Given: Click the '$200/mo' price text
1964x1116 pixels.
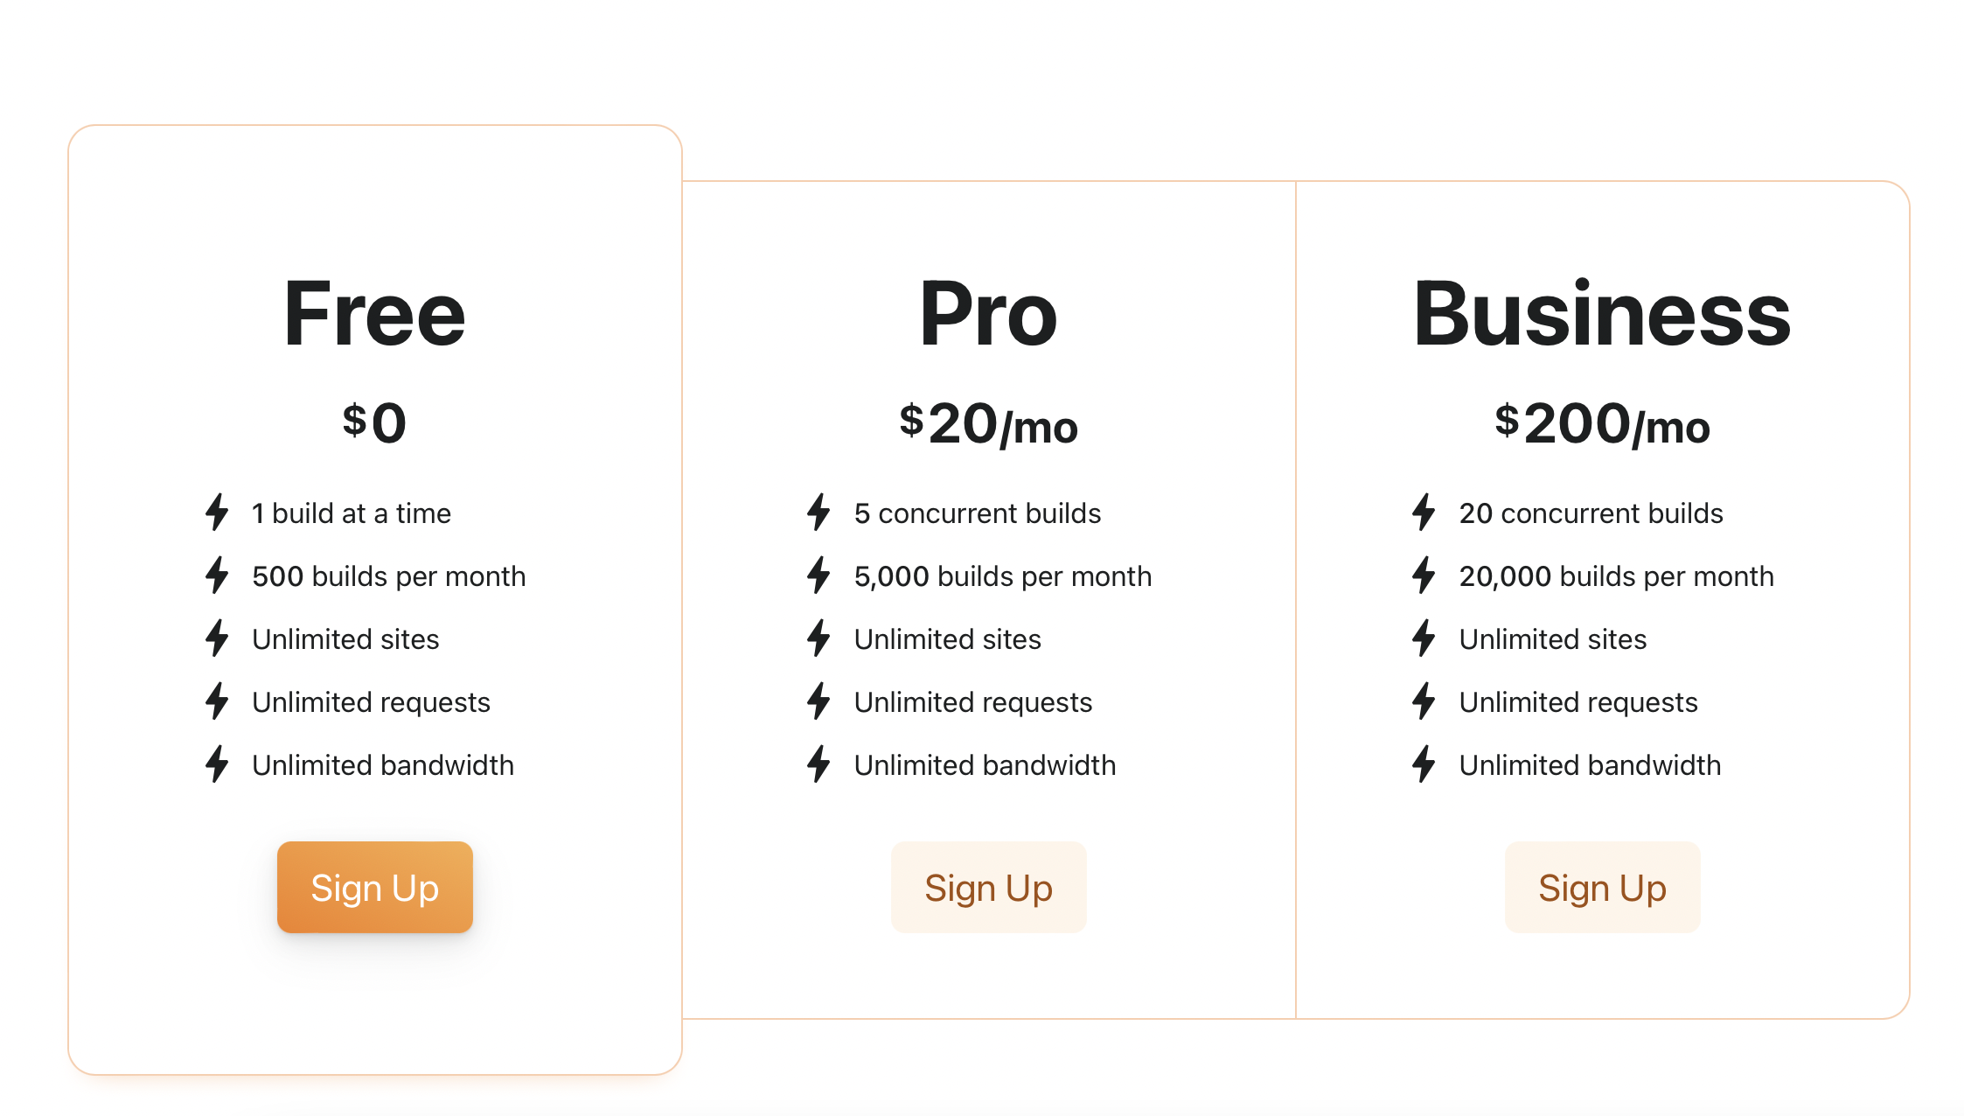Looking at the screenshot, I should point(1602,424).
